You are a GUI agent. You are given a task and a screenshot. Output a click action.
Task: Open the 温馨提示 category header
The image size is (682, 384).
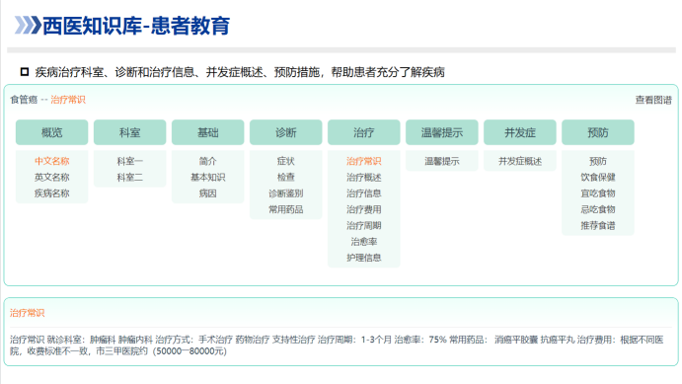[442, 132]
